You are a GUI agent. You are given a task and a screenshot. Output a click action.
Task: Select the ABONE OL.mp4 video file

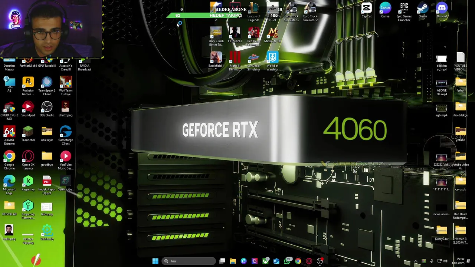coord(442,87)
